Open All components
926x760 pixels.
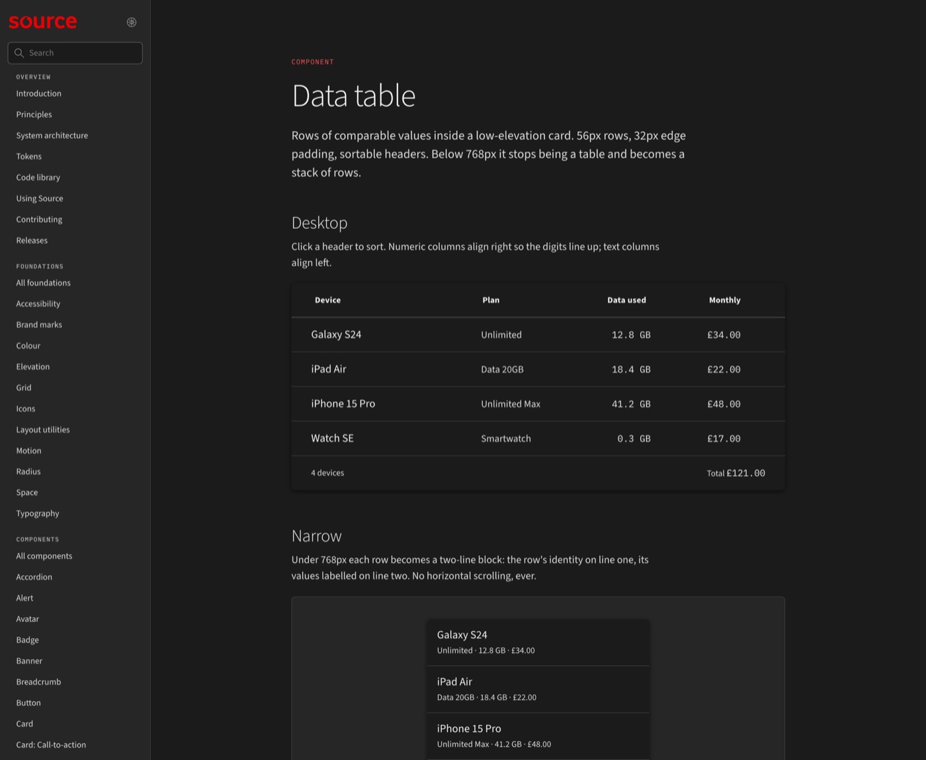(44, 556)
